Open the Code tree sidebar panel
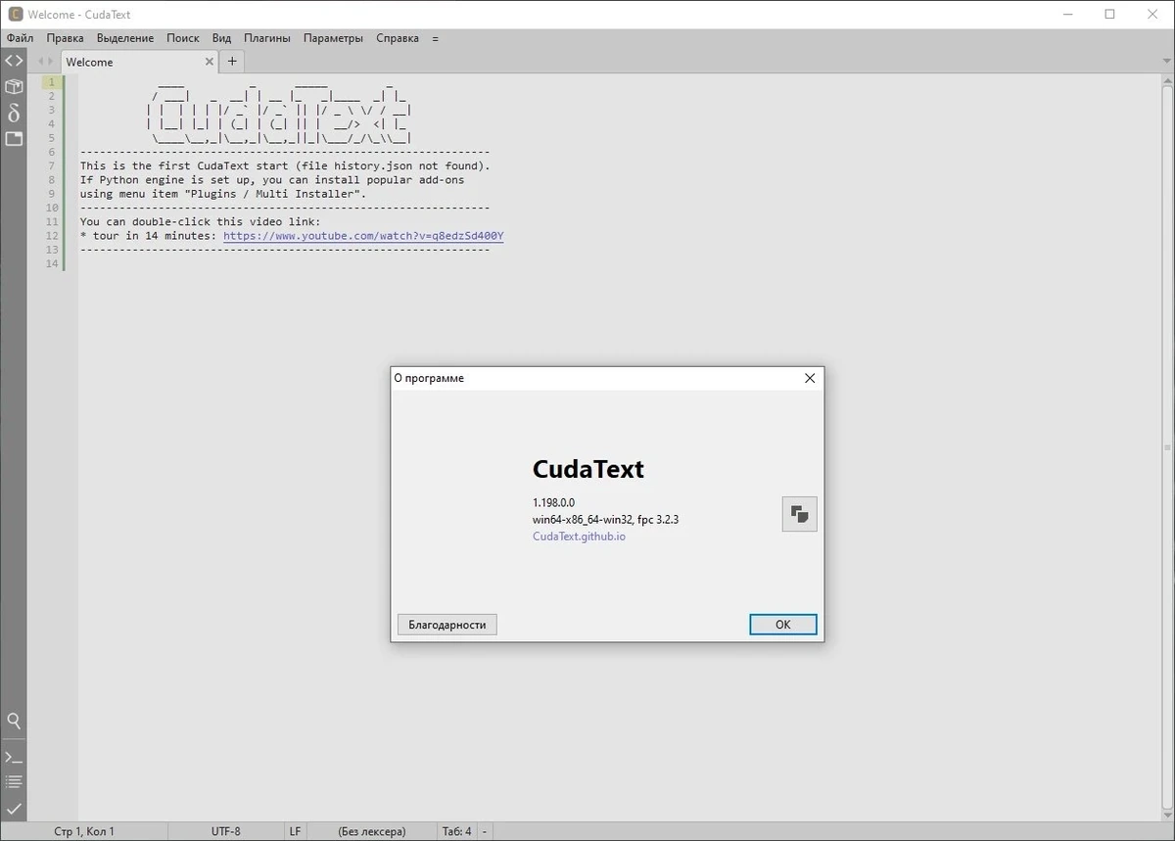The image size is (1175, 841). 14,61
